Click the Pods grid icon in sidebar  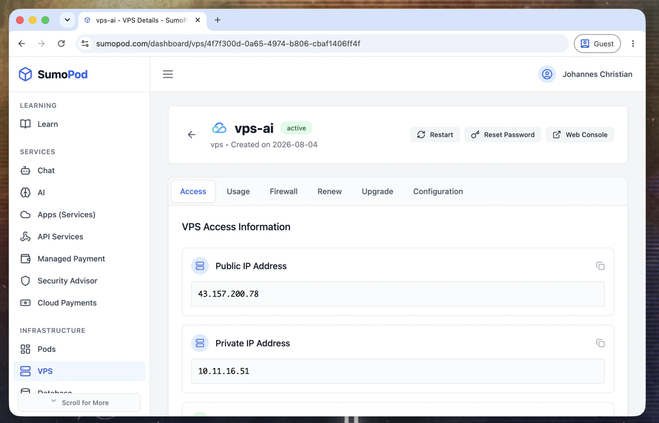click(x=26, y=349)
